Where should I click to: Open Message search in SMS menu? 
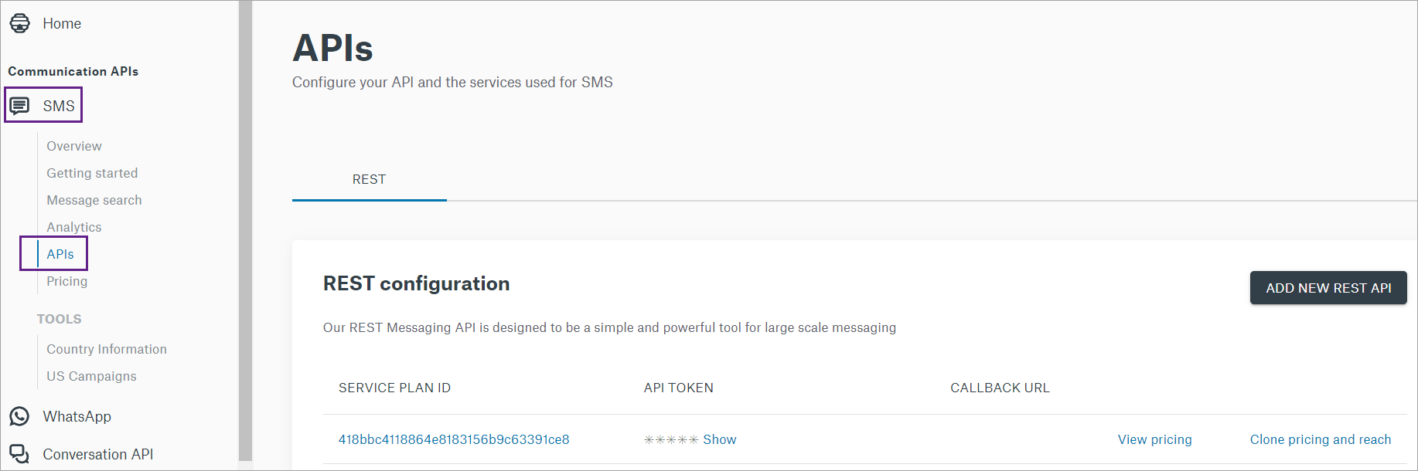pos(94,200)
